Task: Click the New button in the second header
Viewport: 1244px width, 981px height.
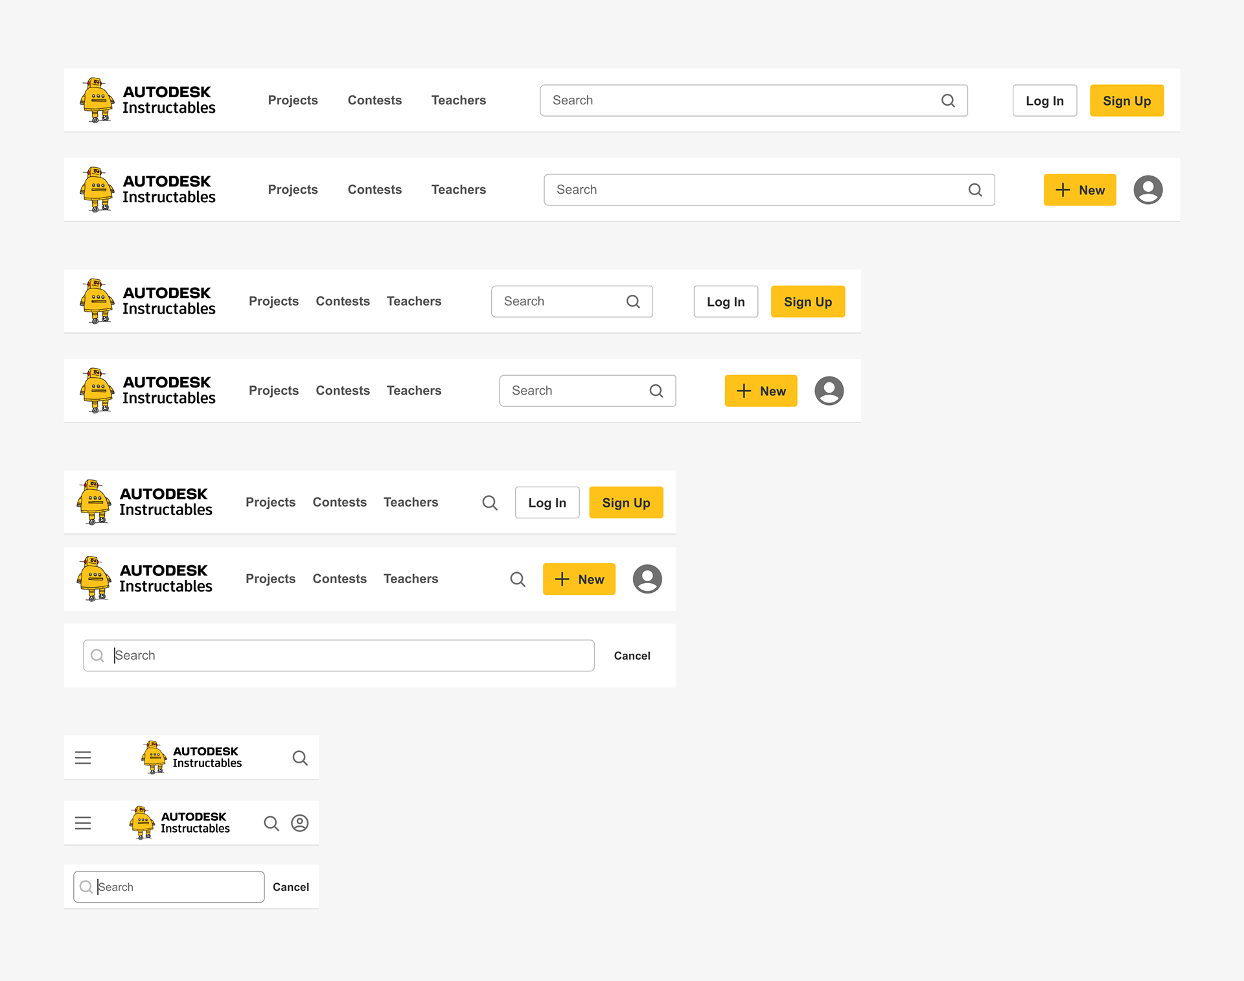Action: tap(1079, 190)
